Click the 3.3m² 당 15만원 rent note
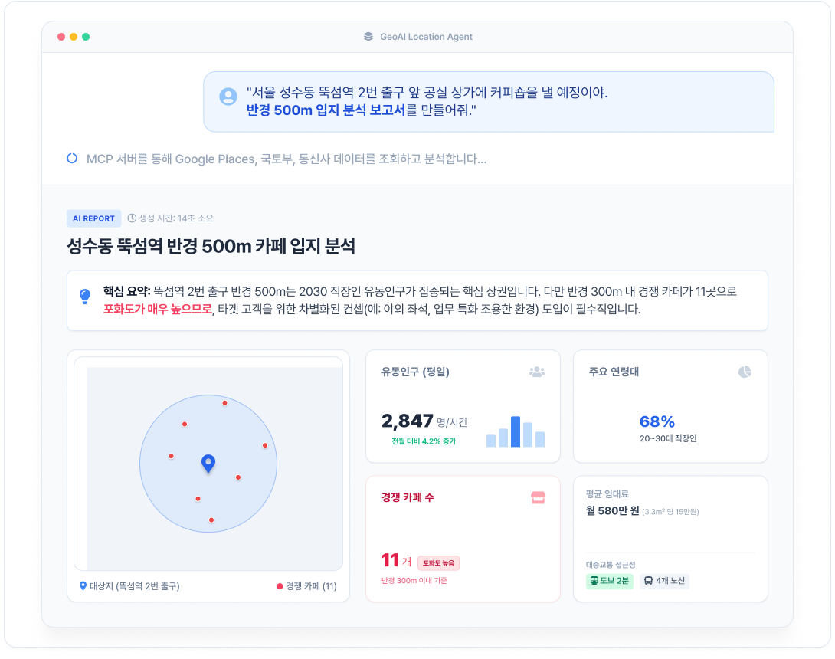The height and width of the screenshot is (659, 835). pyautogui.click(x=670, y=512)
